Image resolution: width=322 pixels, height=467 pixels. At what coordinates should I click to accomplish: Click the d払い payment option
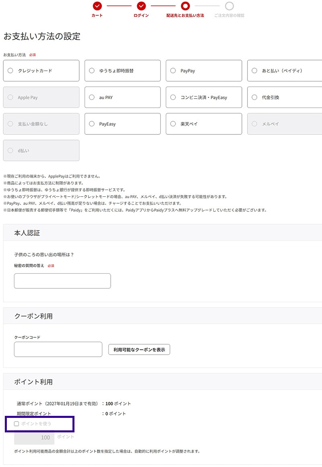[41, 151]
